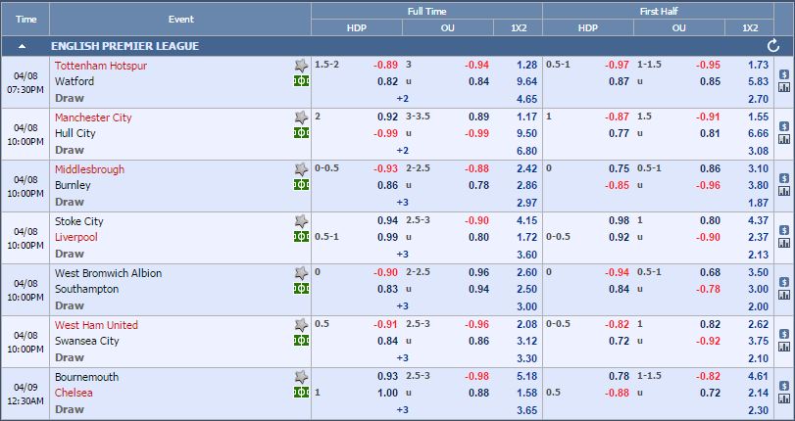
Task: Open statistics chart for Stoke City vs Liverpool
Action: 784,243
